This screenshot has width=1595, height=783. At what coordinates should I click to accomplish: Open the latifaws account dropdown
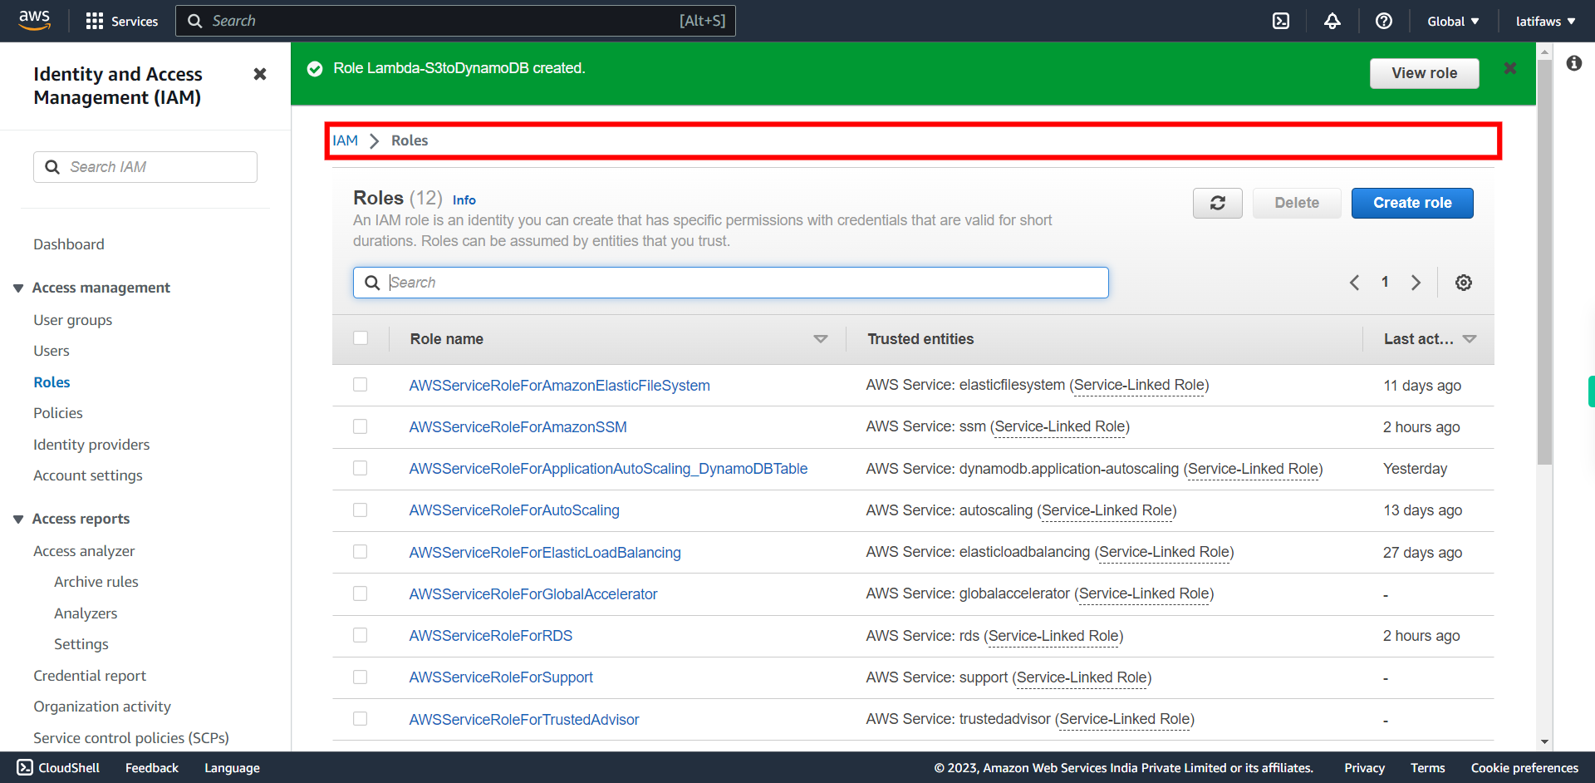(x=1545, y=21)
